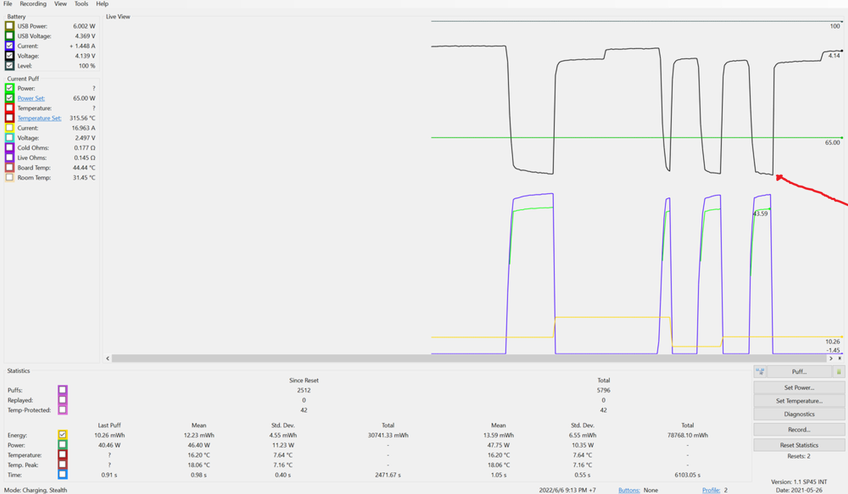The image size is (848, 494).
Task: Enable the Live Ohms checkbox
Action: tap(9, 158)
